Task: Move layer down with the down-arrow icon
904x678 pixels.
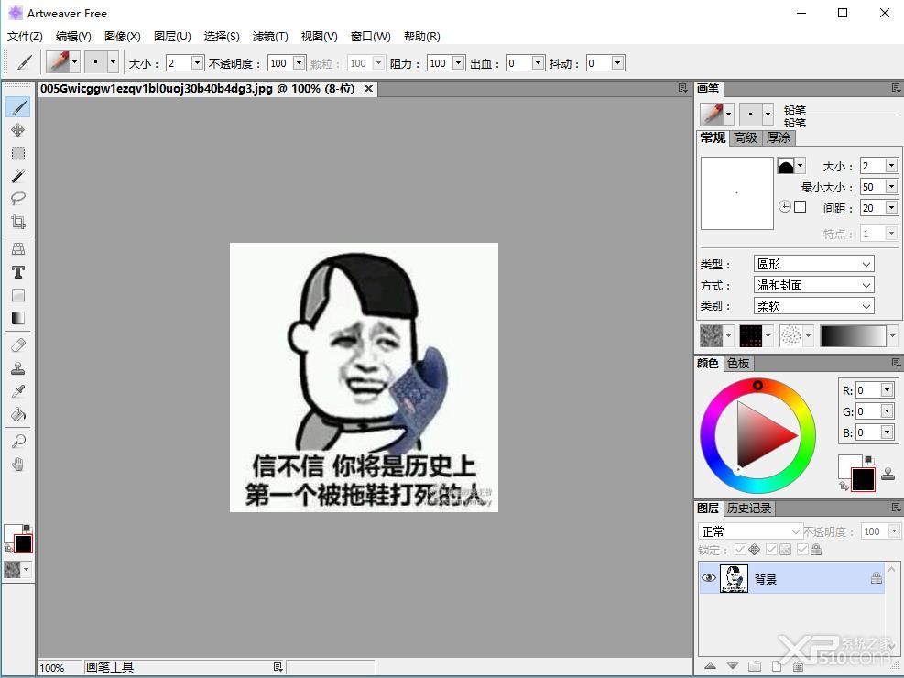Action: point(732,666)
